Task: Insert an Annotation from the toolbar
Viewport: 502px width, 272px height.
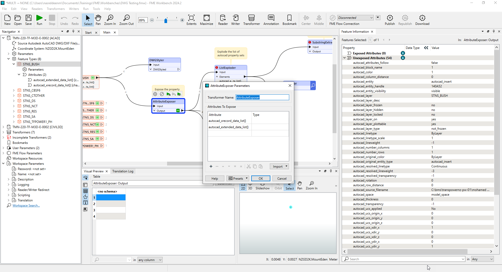Action: pos(271,20)
